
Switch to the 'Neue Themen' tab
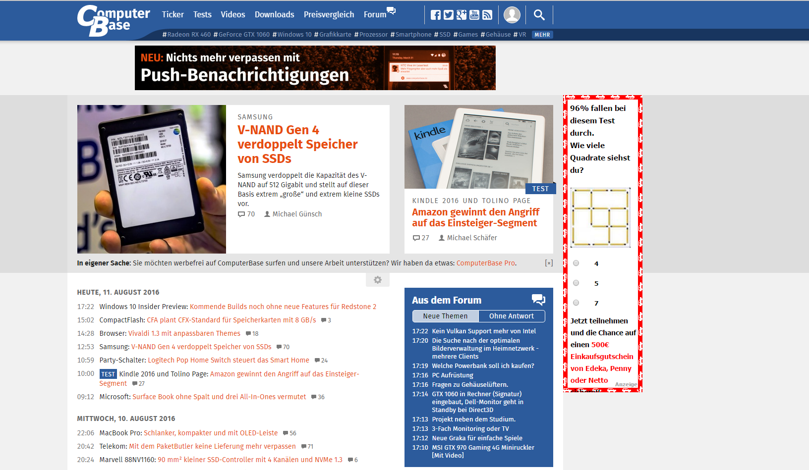(445, 316)
